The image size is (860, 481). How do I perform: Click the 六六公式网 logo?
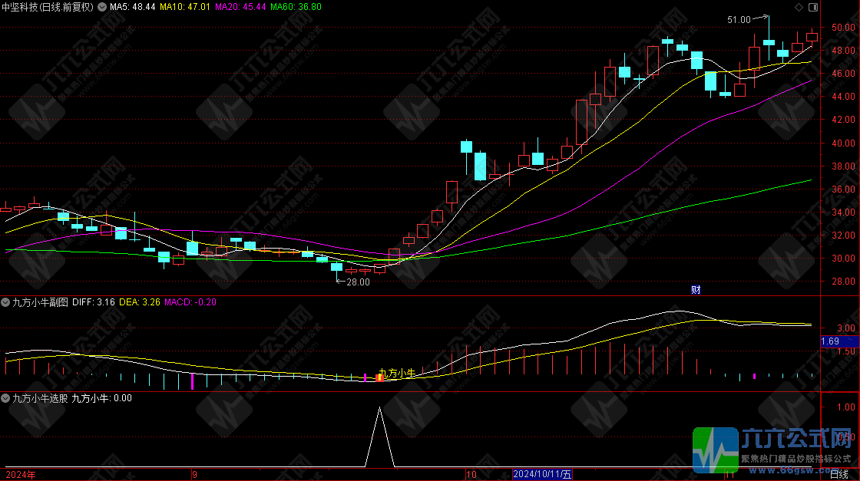[x=774, y=447]
